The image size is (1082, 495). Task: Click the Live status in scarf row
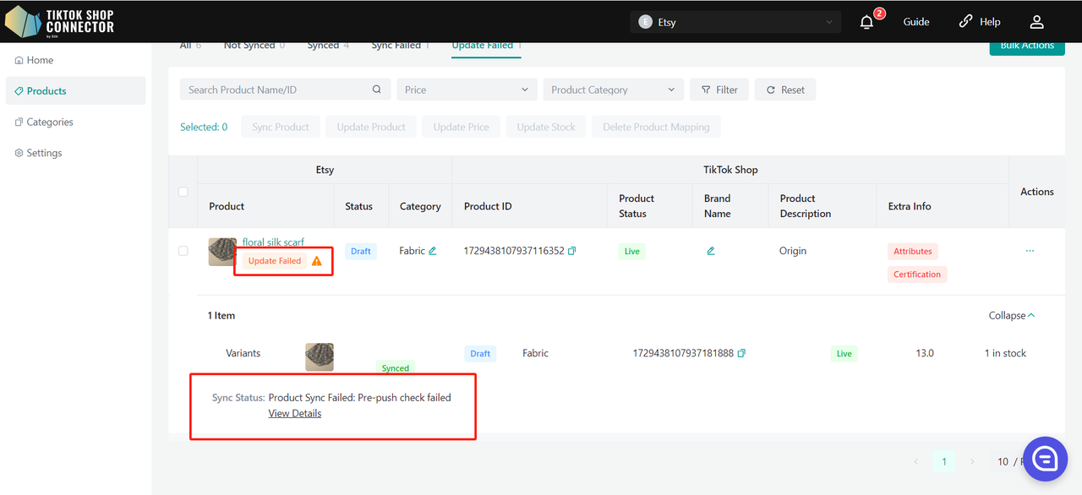(632, 251)
